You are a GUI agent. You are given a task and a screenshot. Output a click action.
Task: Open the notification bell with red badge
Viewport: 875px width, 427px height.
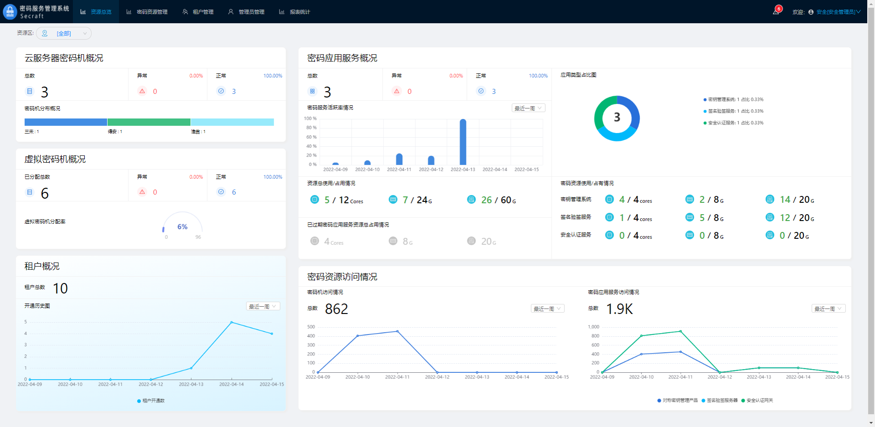tap(776, 11)
